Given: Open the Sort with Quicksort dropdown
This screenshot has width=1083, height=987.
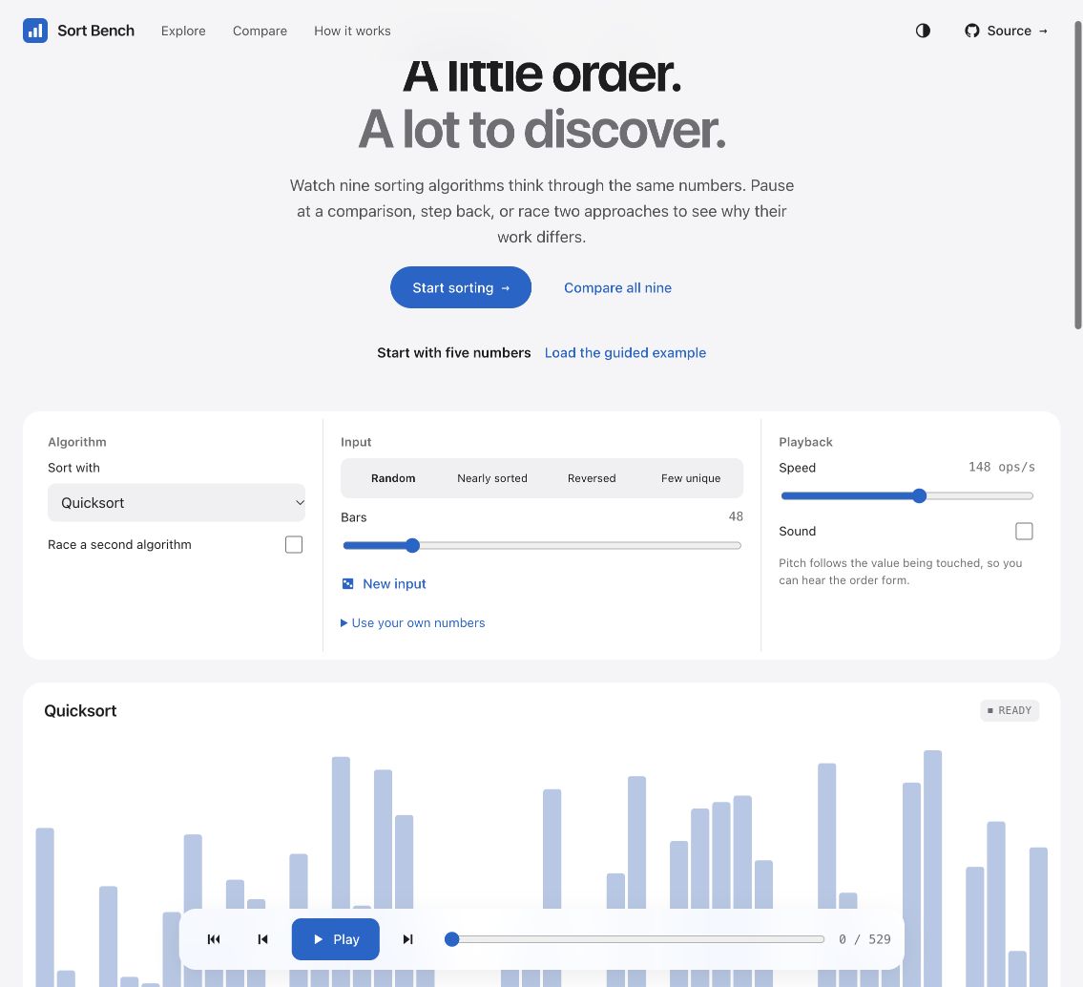Looking at the screenshot, I should pyautogui.click(x=177, y=502).
